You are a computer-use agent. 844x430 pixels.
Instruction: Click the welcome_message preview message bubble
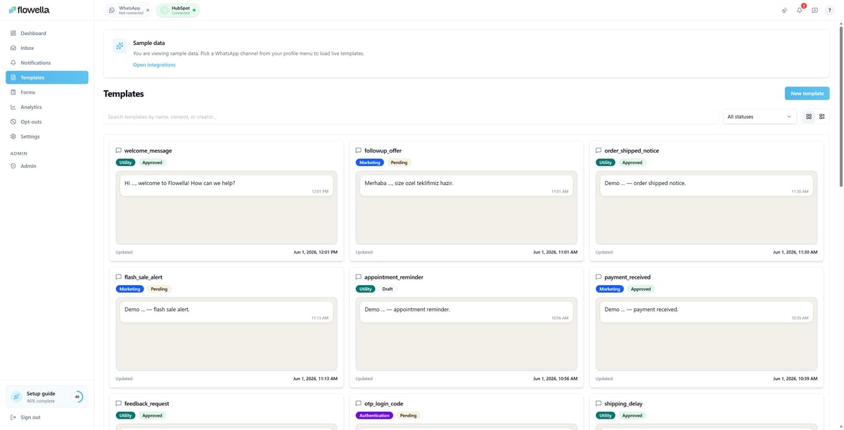[x=226, y=186]
